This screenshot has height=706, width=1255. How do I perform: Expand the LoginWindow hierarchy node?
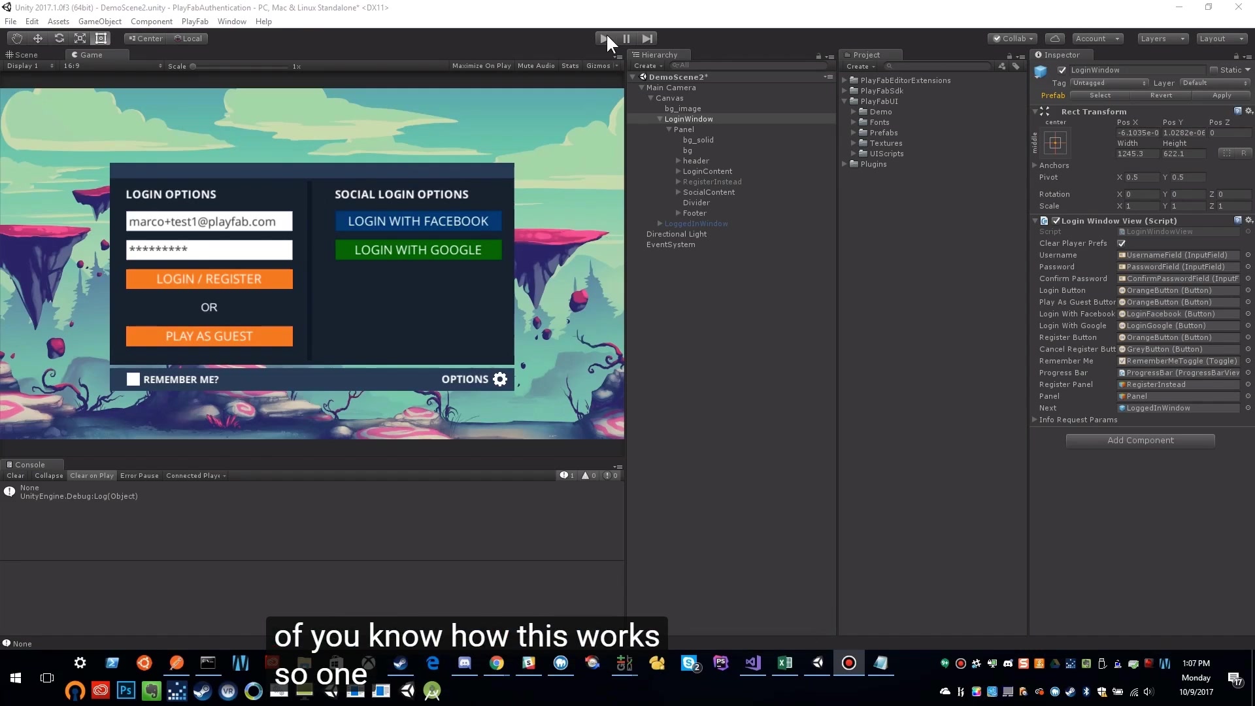tap(658, 119)
